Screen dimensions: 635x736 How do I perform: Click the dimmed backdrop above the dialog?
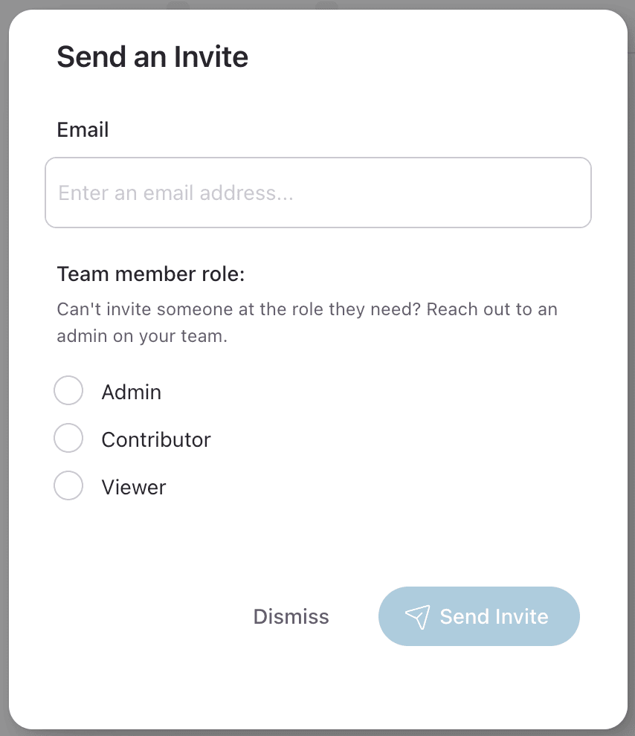(317, 4)
